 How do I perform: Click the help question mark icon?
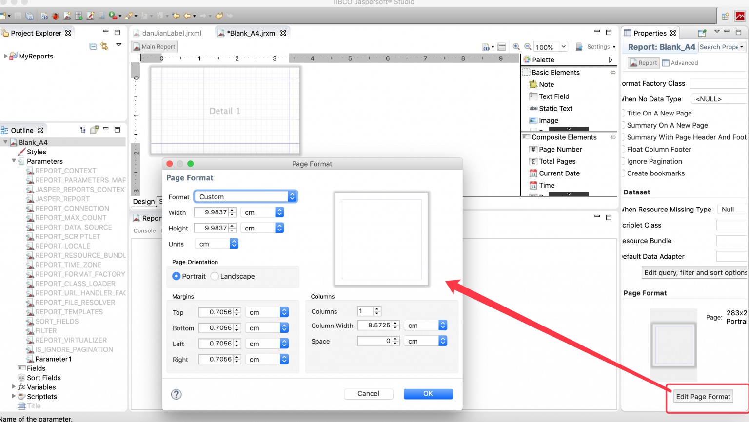pyautogui.click(x=177, y=394)
